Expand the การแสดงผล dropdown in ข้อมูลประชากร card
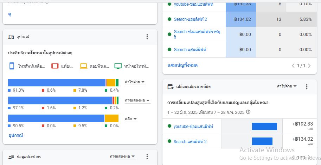321x165 pixels. pyautogui.click(x=122, y=157)
